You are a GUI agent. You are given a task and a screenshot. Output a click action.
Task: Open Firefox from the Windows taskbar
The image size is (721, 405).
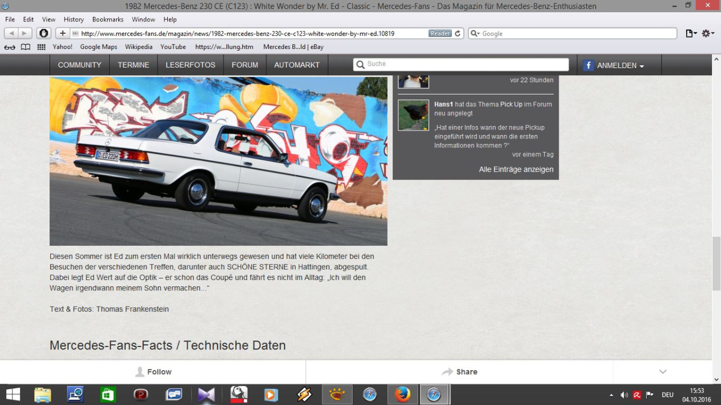click(x=402, y=394)
